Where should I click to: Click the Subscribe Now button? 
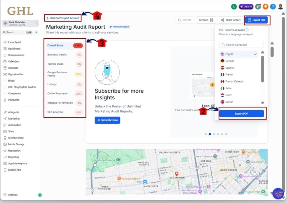pyautogui.click(x=107, y=120)
